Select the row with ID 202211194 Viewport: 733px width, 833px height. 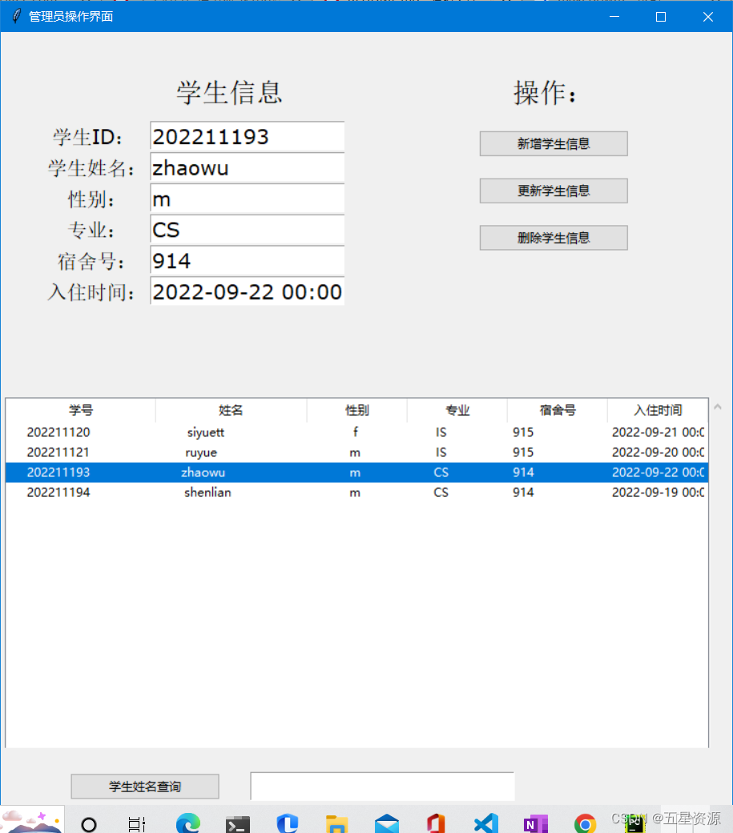(357, 493)
